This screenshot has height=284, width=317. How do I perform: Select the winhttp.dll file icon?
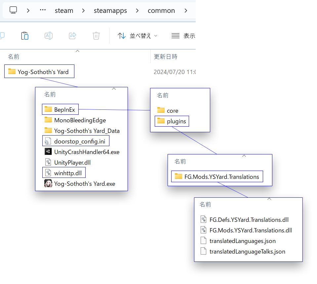pyautogui.click(x=48, y=173)
